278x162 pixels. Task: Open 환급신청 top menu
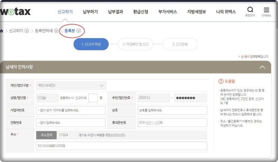pos(141,12)
